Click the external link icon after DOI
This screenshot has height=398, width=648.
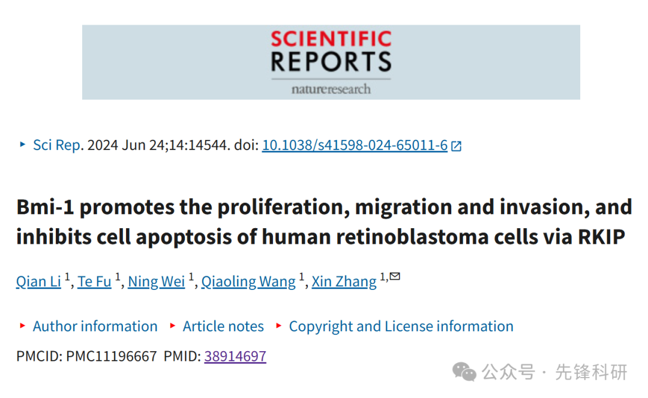456,146
